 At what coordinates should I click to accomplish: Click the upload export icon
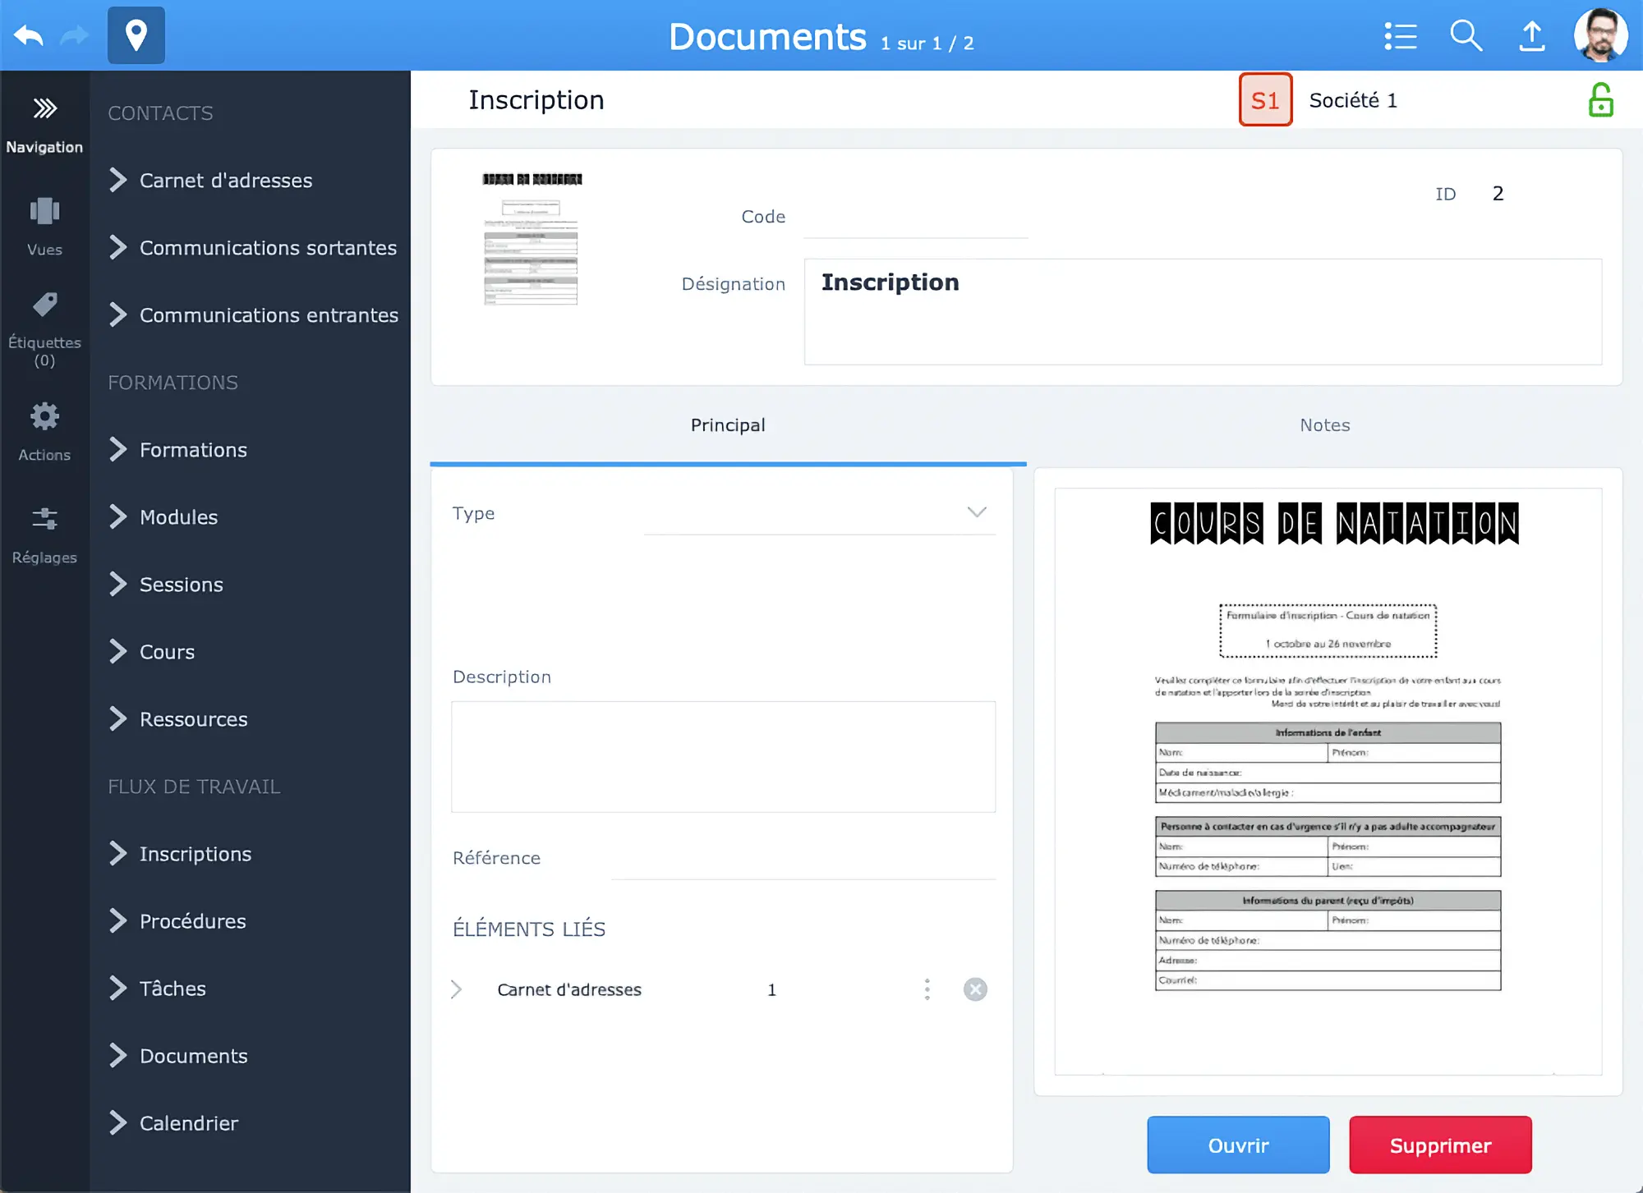[1532, 36]
